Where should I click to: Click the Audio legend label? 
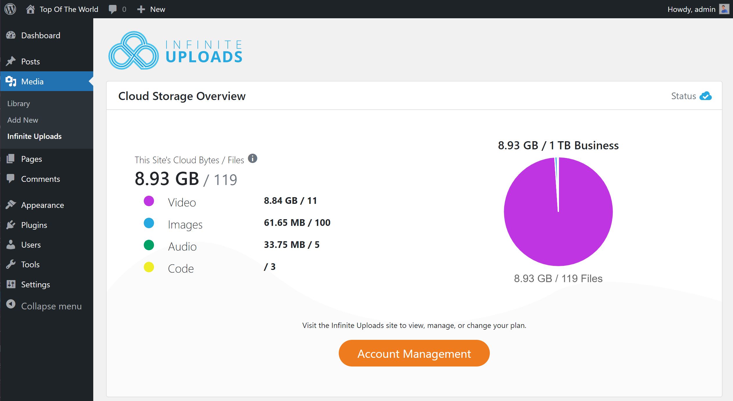[182, 246]
